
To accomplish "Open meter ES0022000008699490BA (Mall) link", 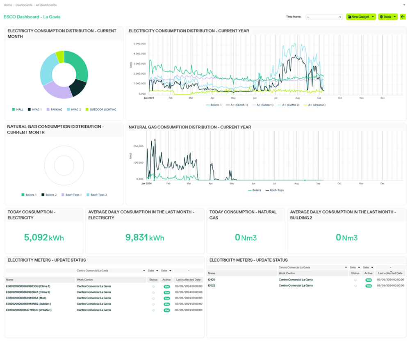I will (26, 298).
